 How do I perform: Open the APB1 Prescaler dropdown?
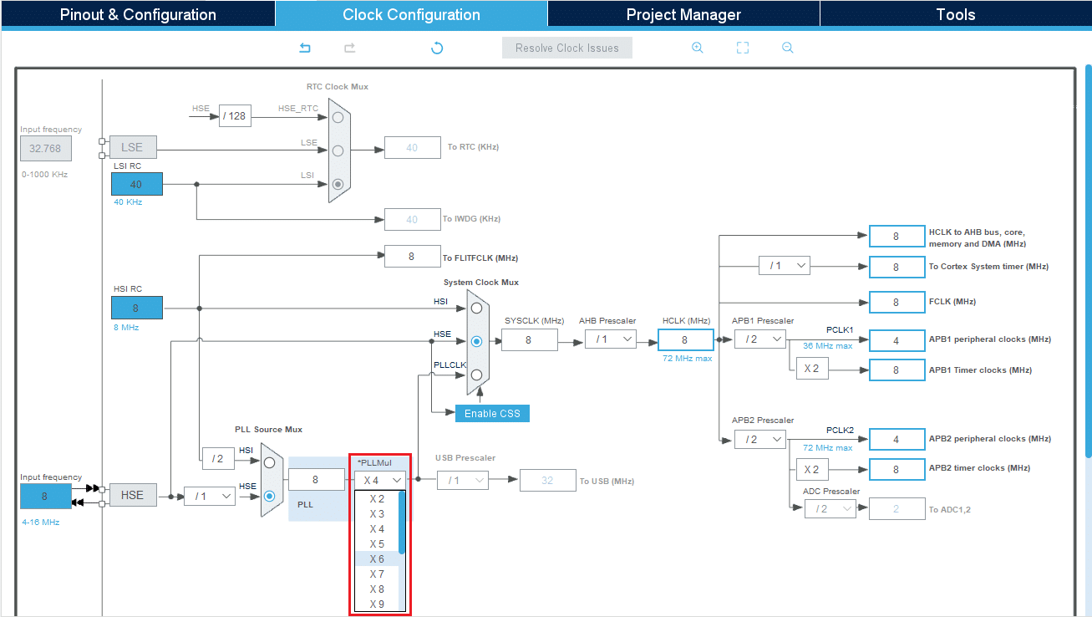760,339
